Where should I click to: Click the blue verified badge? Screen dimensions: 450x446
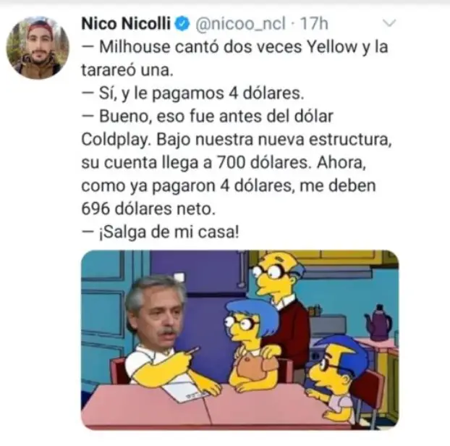(182, 24)
